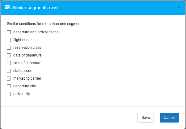Toggle the time of departure checkbox
Screen dimensions: 186x129
[x=9, y=63]
